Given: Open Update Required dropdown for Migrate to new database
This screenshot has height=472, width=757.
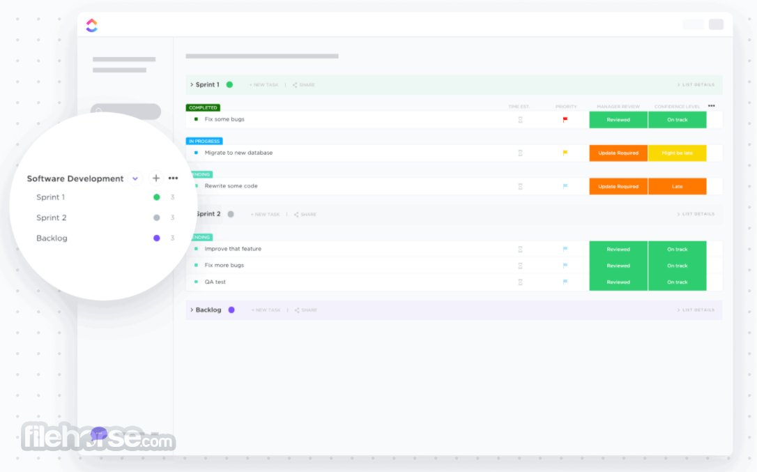Looking at the screenshot, I should pyautogui.click(x=618, y=153).
